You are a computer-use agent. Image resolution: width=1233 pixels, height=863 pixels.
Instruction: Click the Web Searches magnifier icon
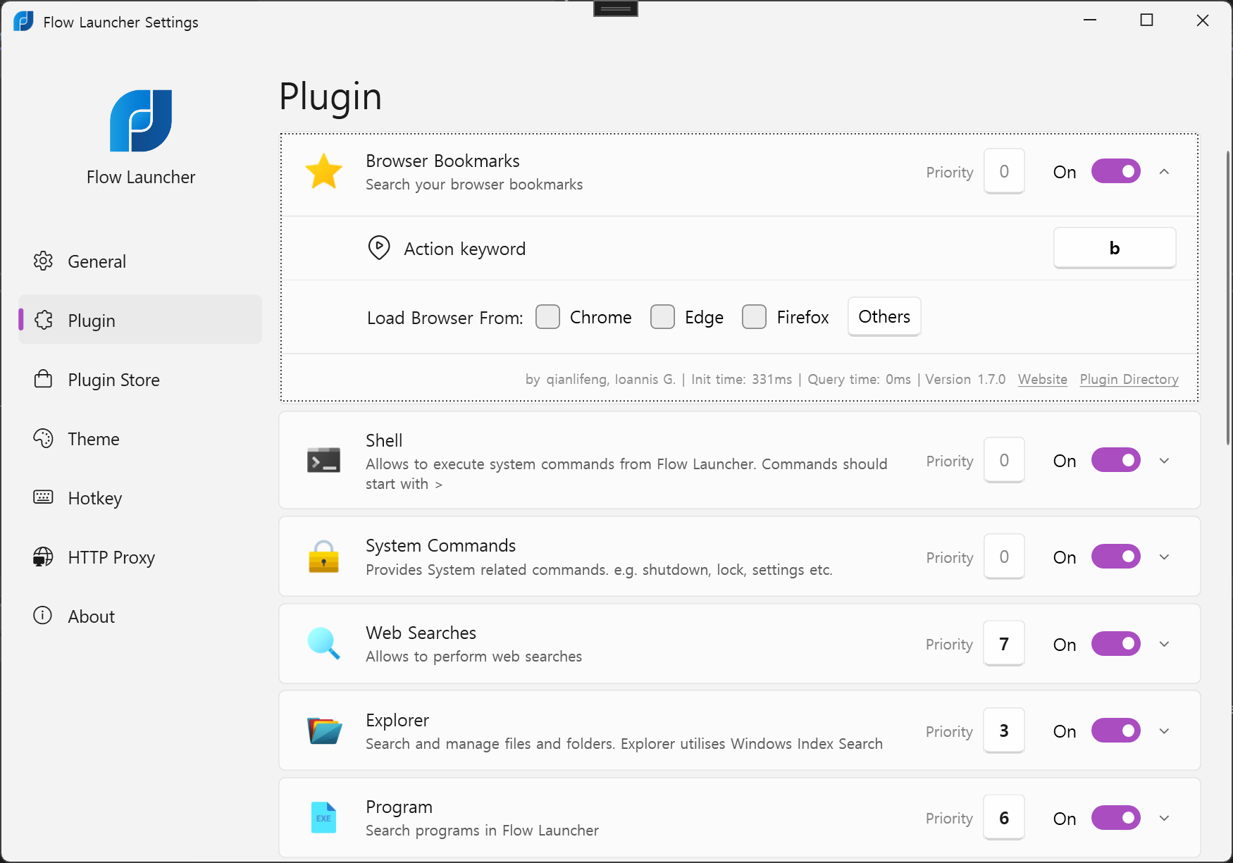[x=324, y=643]
